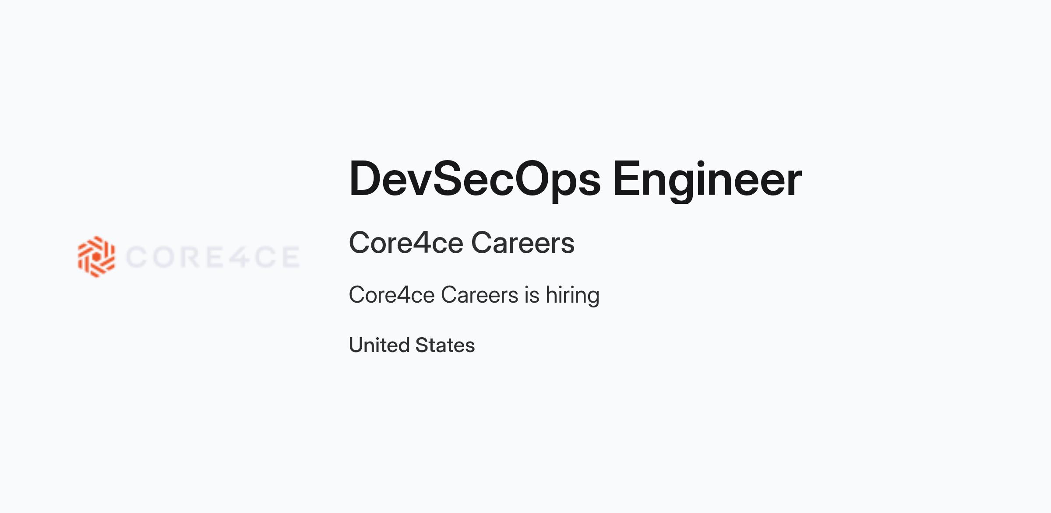Click the word "Engineer" in the heading
This screenshot has height=513, width=1051.
coord(708,180)
